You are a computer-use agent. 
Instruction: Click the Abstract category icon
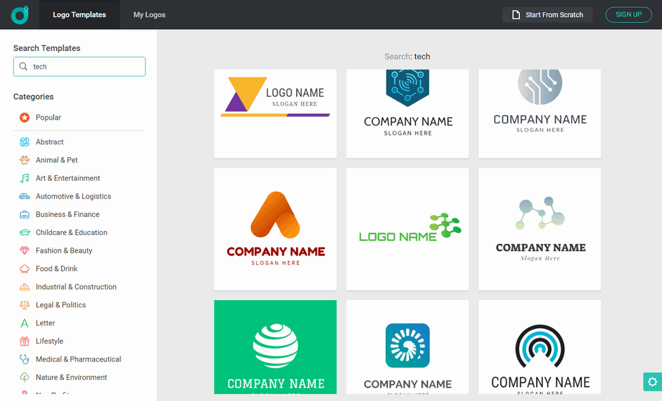[24, 142]
